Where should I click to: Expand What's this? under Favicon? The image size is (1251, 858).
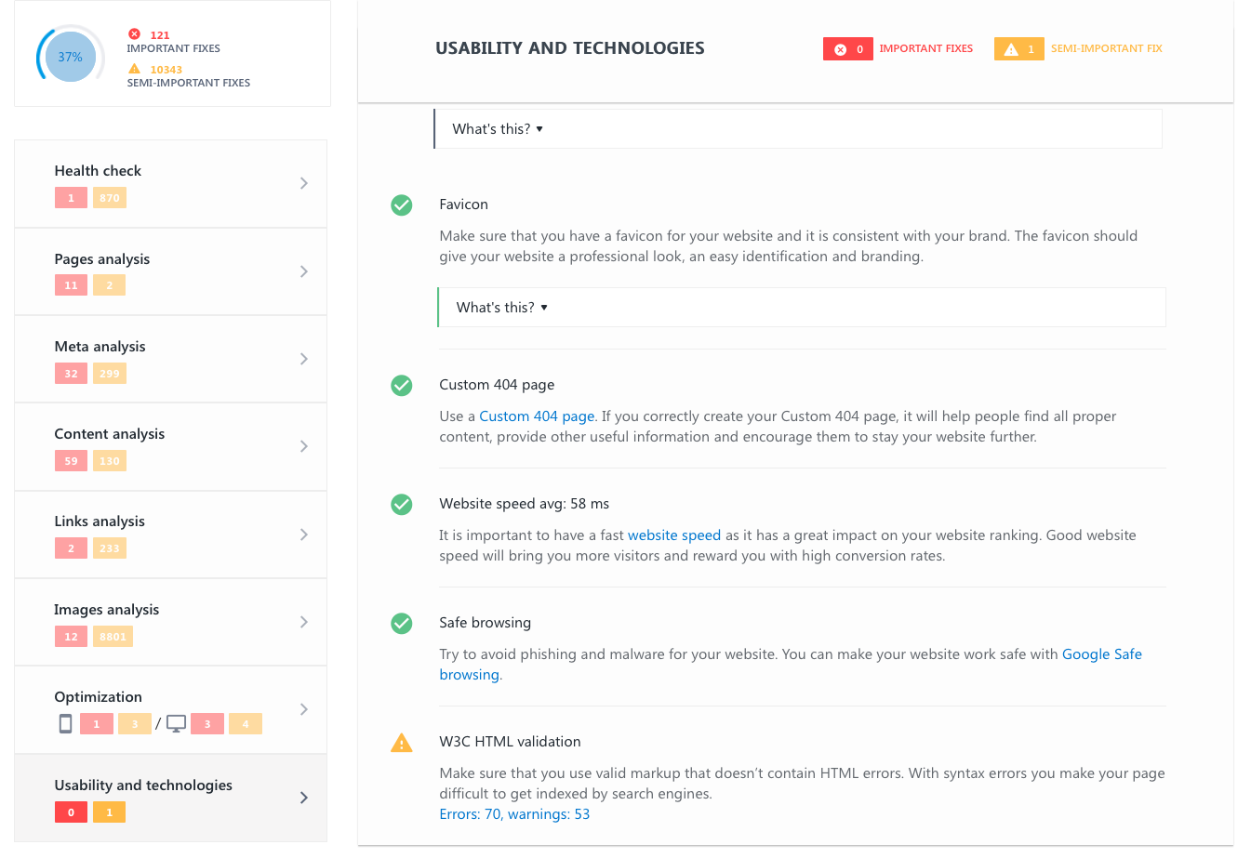tap(501, 308)
